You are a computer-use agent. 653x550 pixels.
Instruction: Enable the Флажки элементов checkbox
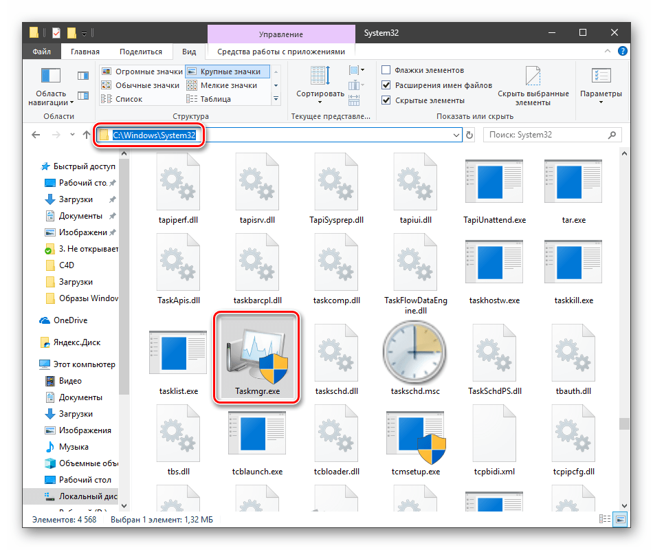[x=386, y=70]
